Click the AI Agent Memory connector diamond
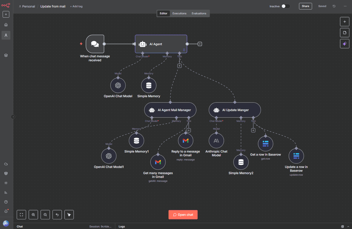 [167, 53]
